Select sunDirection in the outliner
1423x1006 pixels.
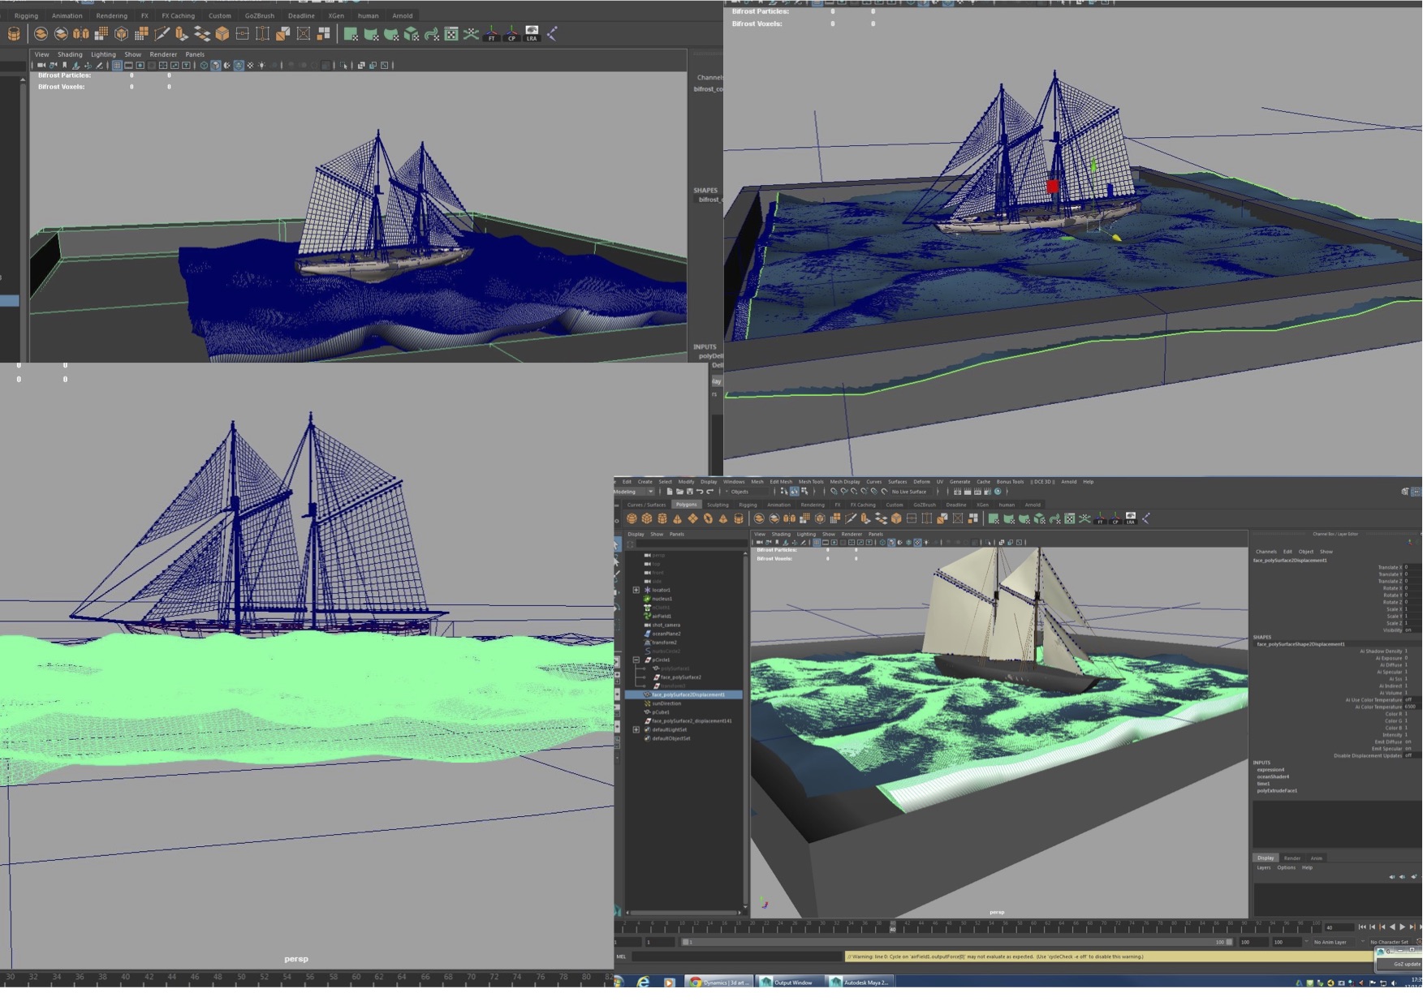[666, 703]
